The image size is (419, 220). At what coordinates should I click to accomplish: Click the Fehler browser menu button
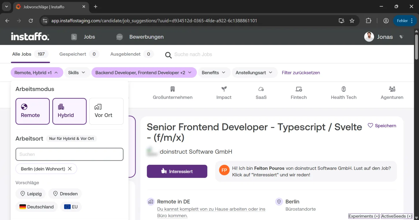405,21
